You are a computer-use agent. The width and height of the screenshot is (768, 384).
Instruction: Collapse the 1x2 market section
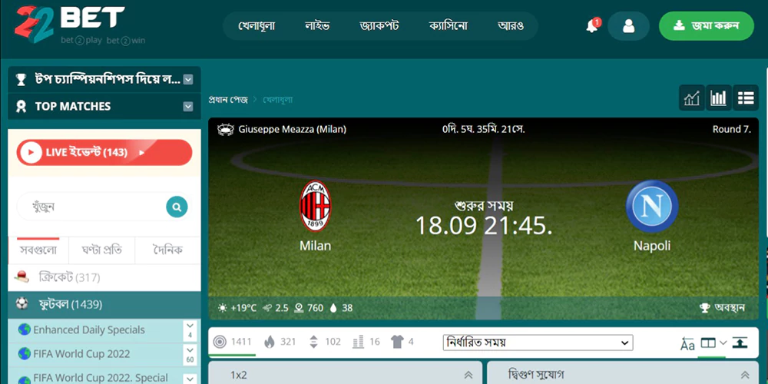(x=468, y=376)
